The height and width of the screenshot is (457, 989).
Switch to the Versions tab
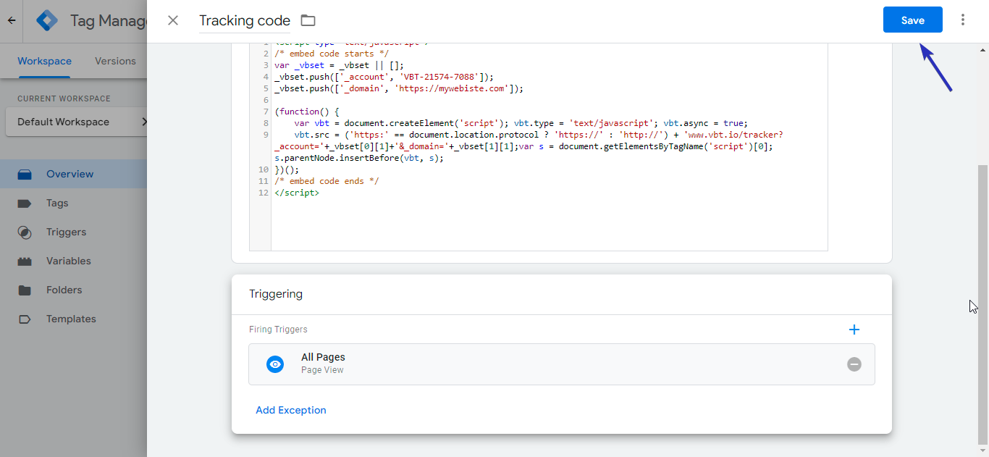tap(115, 61)
